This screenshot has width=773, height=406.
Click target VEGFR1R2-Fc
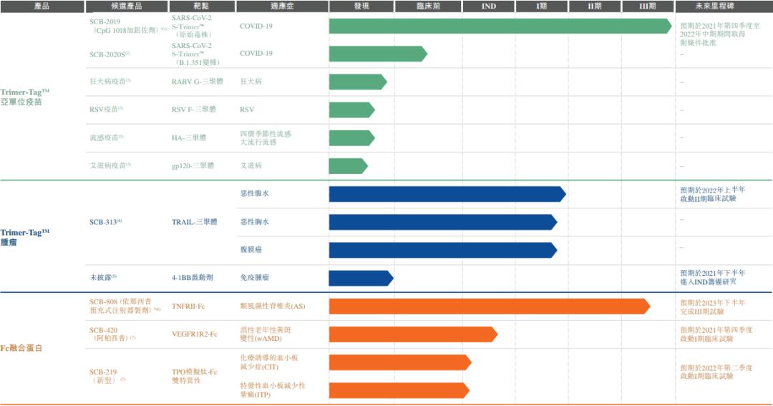(194, 334)
